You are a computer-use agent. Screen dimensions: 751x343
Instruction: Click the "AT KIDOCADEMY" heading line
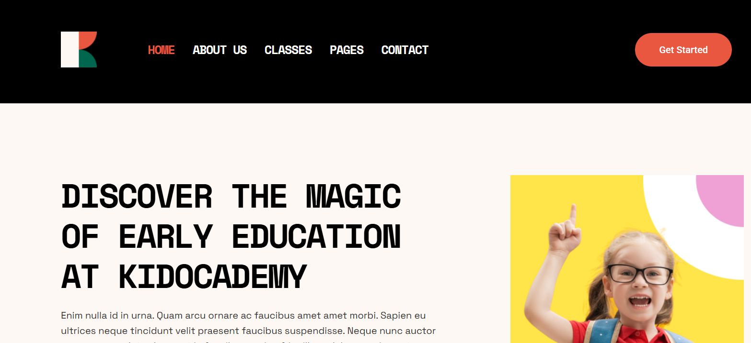point(184,277)
